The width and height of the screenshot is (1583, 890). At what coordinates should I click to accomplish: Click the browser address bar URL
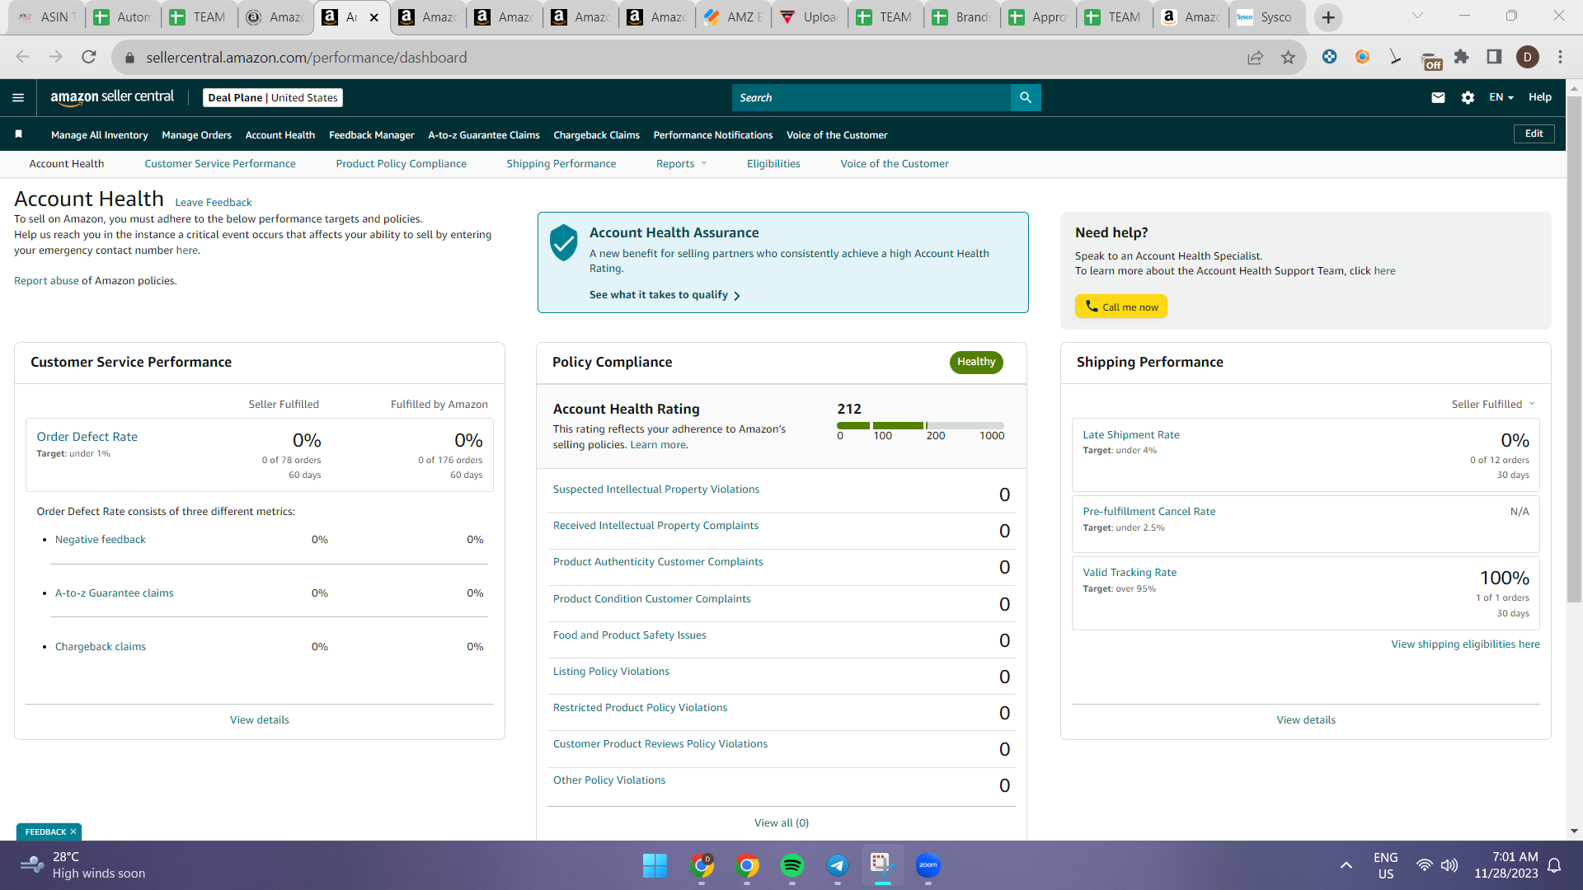pyautogui.click(x=307, y=58)
